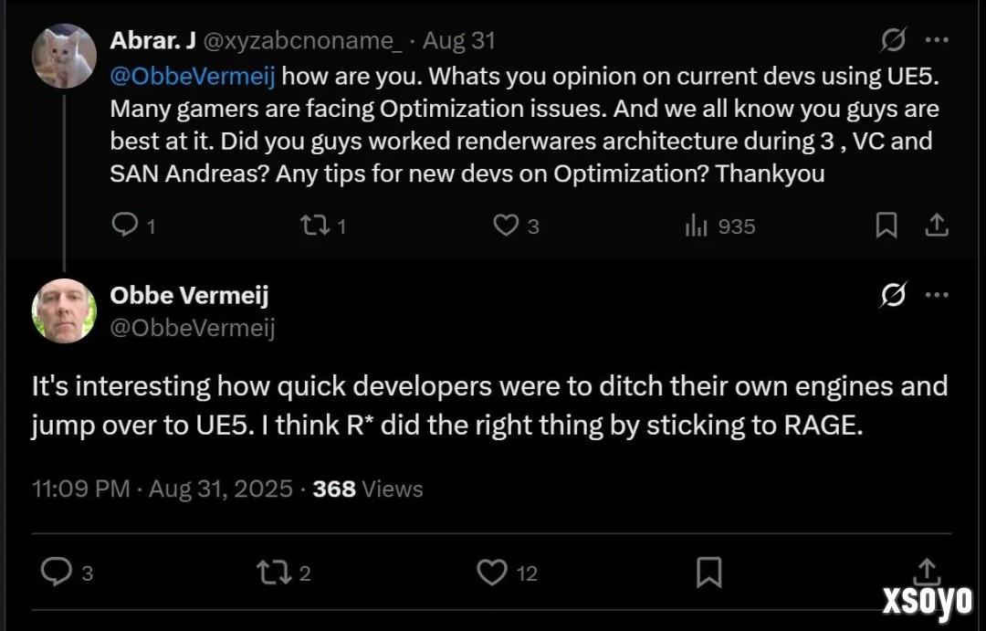
Task: Click the Obbe Vermeij display name
Action: pos(189,295)
